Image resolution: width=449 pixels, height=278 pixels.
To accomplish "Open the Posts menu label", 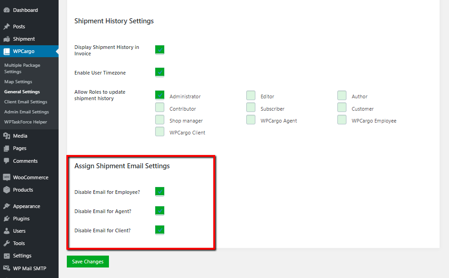I will (x=19, y=27).
